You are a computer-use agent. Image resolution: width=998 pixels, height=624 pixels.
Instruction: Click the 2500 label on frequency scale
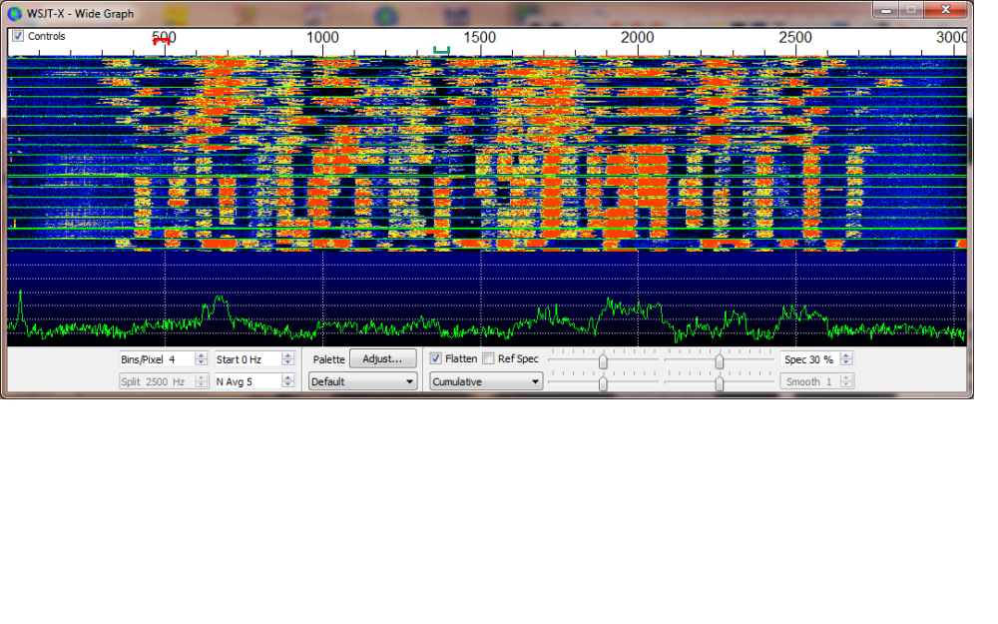[x=795, y=37]
